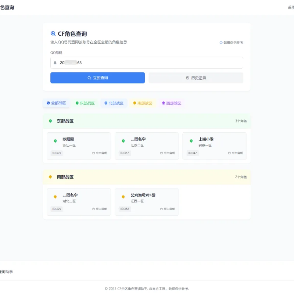This screenshot has width=294, height=294.
Task: Select the 南部战区 filter tab
Action: 143,103
